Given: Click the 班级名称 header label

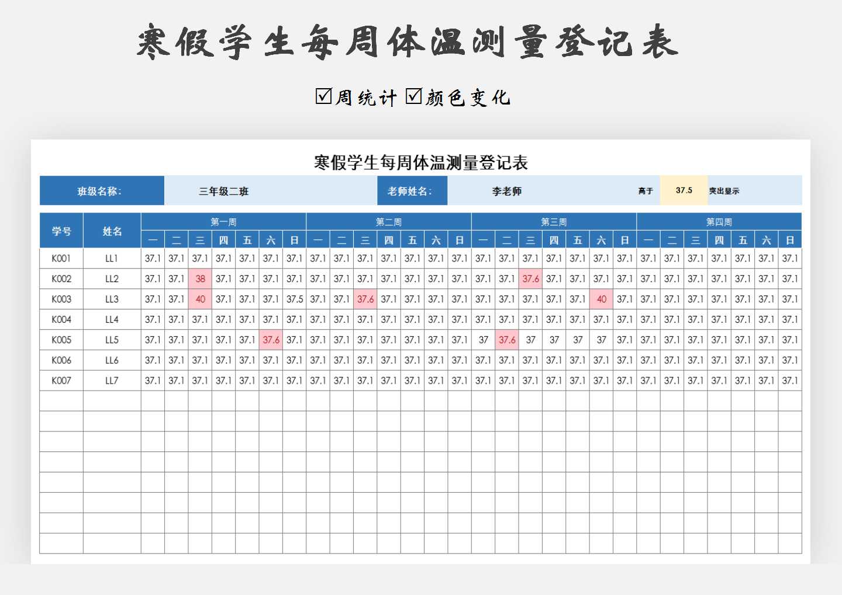Looking at the screenshot, I should point(101,190).
